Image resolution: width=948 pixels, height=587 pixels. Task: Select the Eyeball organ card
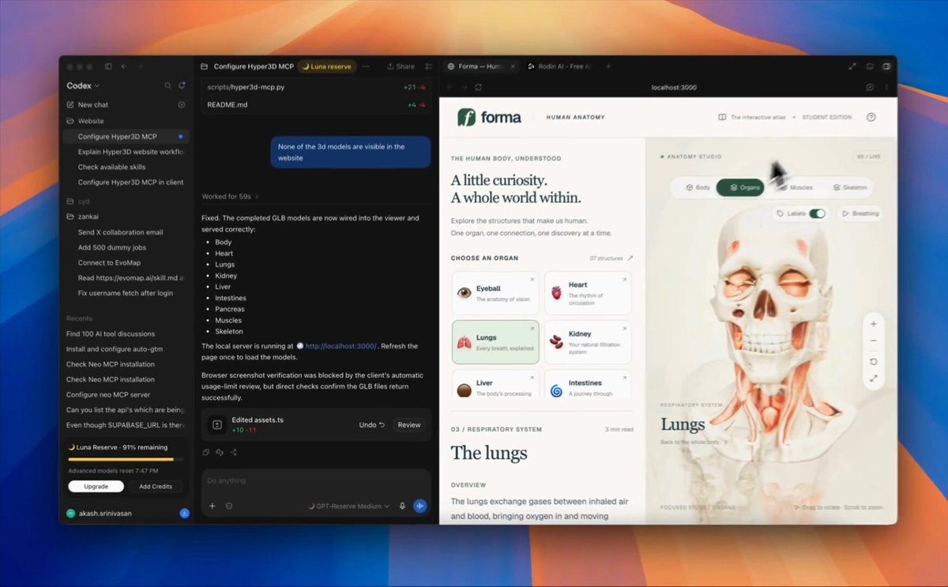[495, 293]
